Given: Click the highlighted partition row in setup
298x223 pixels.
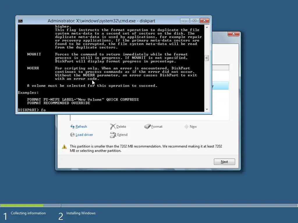Looking at the screenshot, I should click(x=220, y=86).
